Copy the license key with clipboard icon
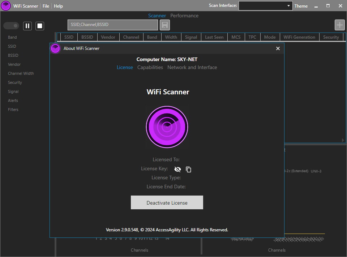347x257 pixels. click(x=188, y=169)
